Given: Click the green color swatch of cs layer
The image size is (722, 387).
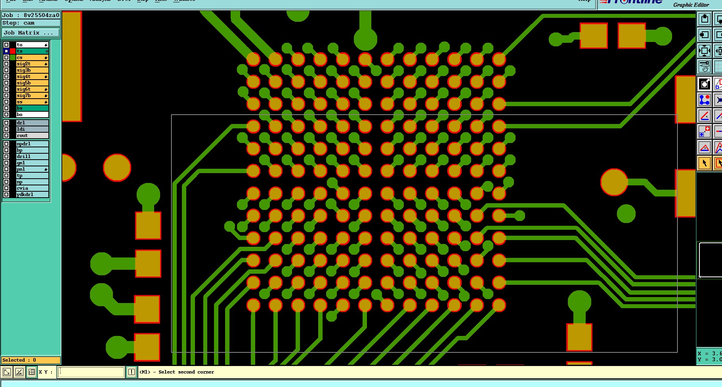Looking at the screenshot, I should pyautogui.click(x=13, y=57).
